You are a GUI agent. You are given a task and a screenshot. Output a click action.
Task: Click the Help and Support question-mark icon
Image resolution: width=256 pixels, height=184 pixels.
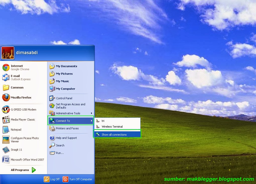[52, 138]
